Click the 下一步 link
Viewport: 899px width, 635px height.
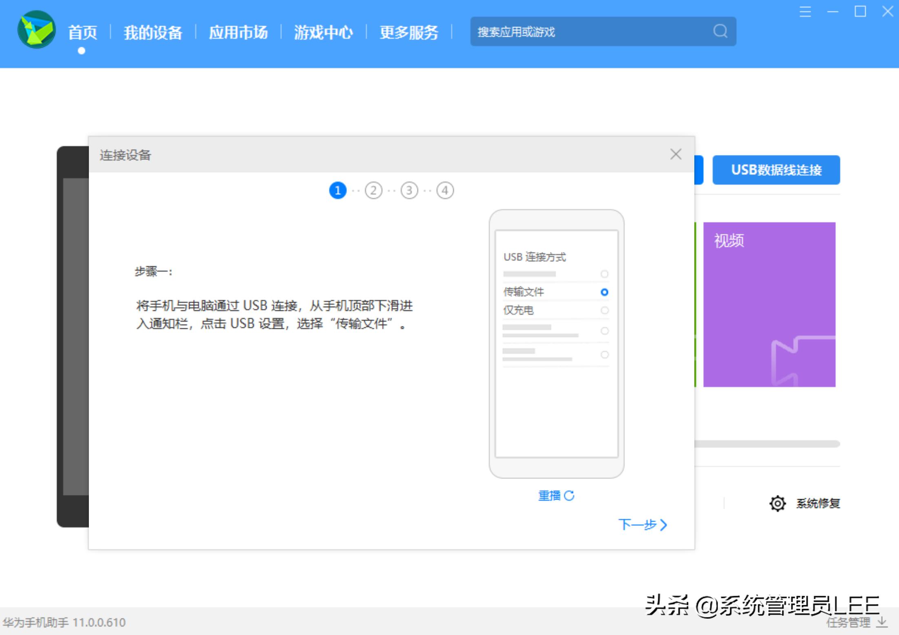click(639, 525)
